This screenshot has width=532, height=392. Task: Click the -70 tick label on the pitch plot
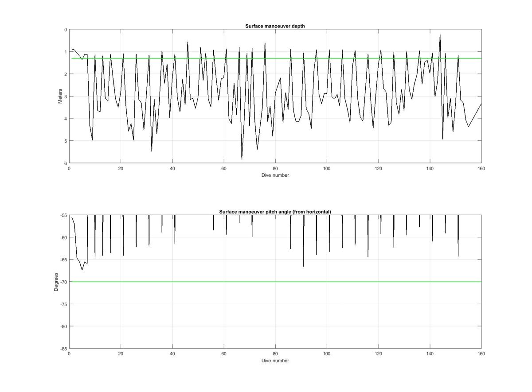(x=63, y=282)
